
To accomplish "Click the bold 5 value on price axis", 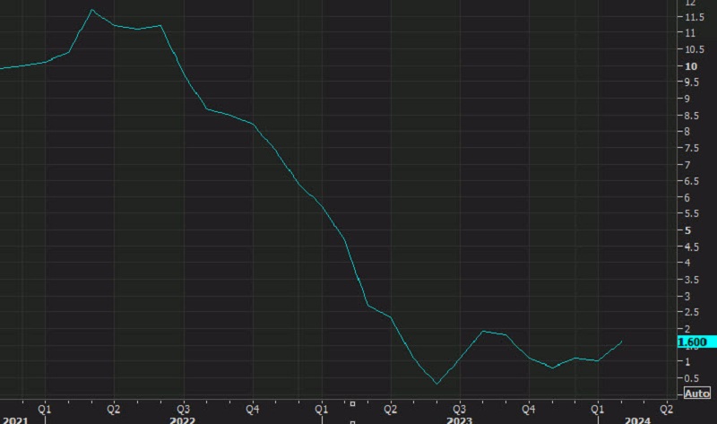I will click(688, 230).
